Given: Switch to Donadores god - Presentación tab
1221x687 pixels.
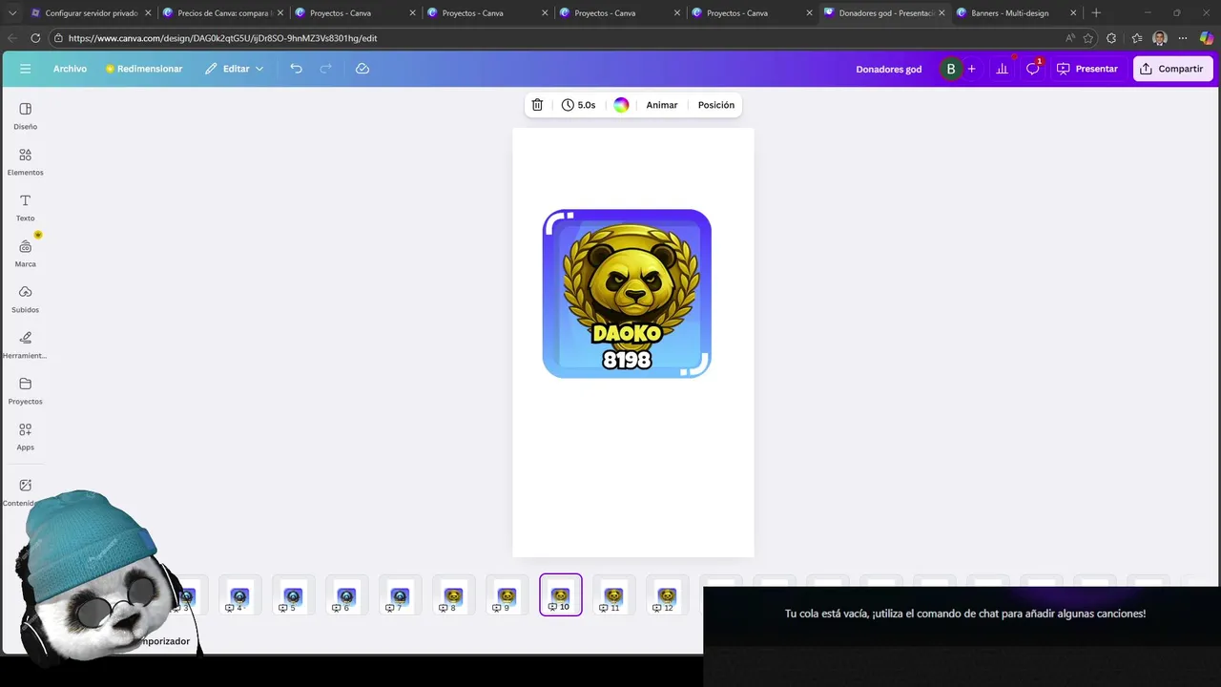Looking at the screenshot, I should [885, 13].
